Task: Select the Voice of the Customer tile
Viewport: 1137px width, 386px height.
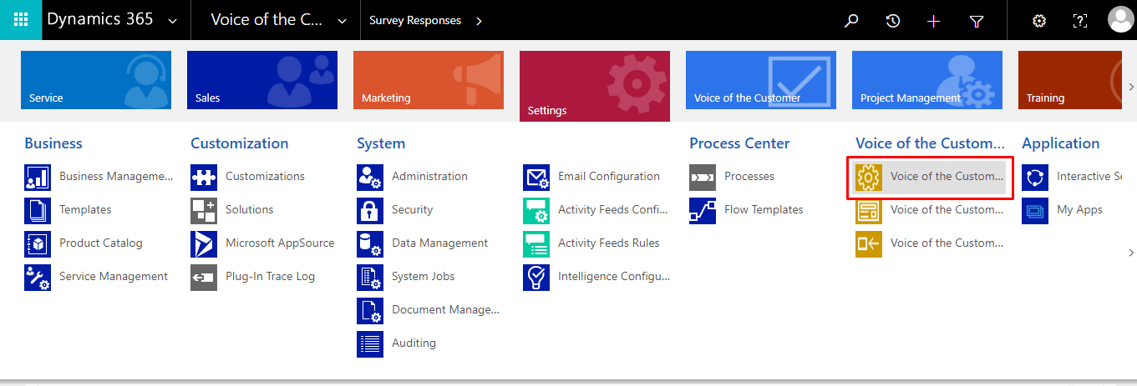Action: coord(761,80)
